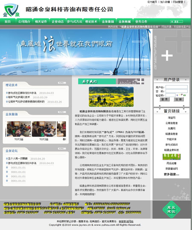The image size is (192, 230).
Task: Click the 关于我们 green heading banner
Action: (97, 81)
